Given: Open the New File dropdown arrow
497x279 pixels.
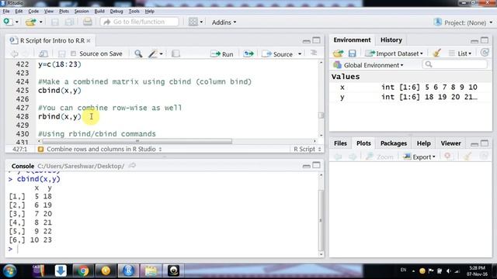Looking at the screenshot, I should coord(17,22).
